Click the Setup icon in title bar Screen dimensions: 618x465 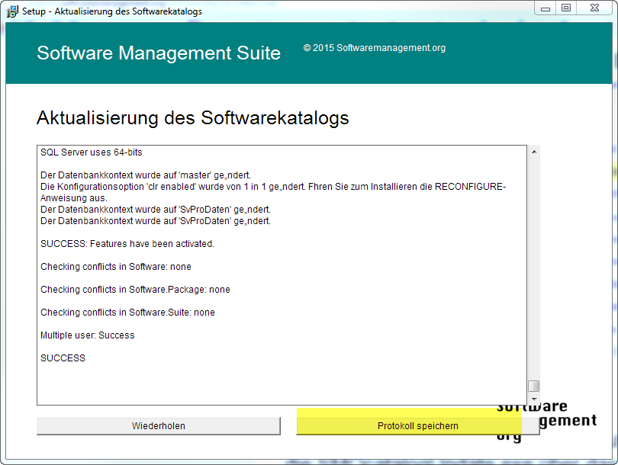tap(12, 11)
